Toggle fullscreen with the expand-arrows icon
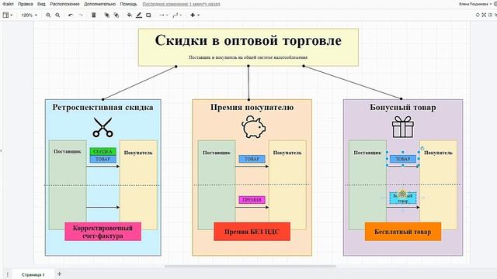The width and height of the screenshot is (497, 279). coord(484,15)
